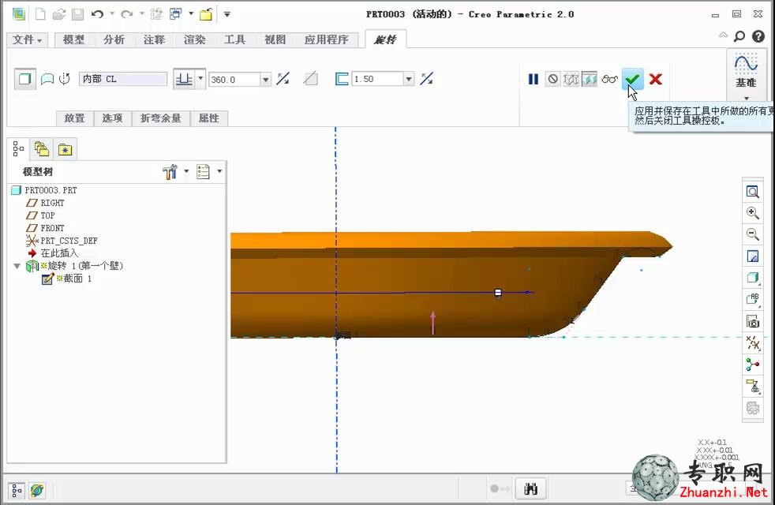Screen dimensions: 775x505
Task: Click the Regenerate model icon
Action: pos(156,14)
